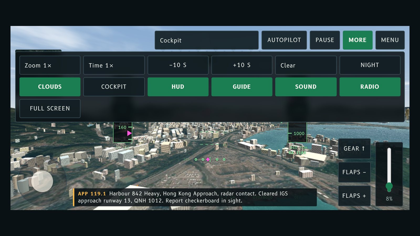Open the MENU
The height and width of the screenshot is (236, 420).
390,40
